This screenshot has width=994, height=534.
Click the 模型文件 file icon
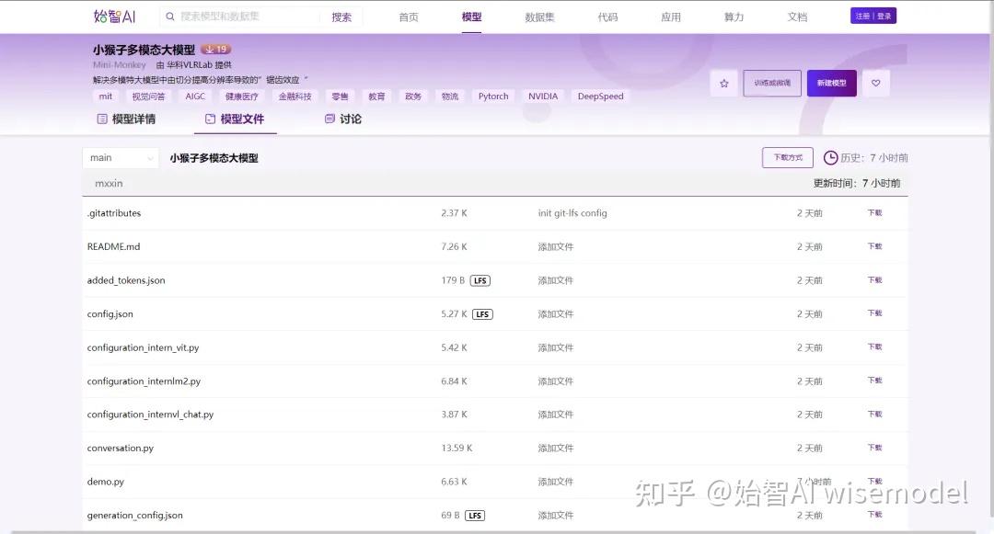coord(212,119)
